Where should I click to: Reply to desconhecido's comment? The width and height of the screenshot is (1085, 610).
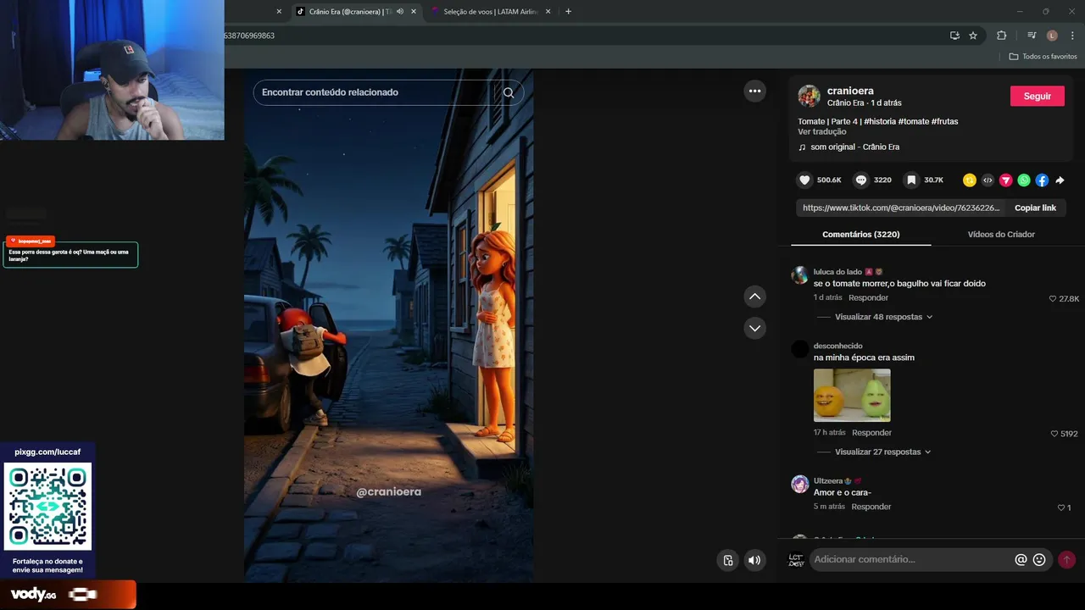point(871,433)
